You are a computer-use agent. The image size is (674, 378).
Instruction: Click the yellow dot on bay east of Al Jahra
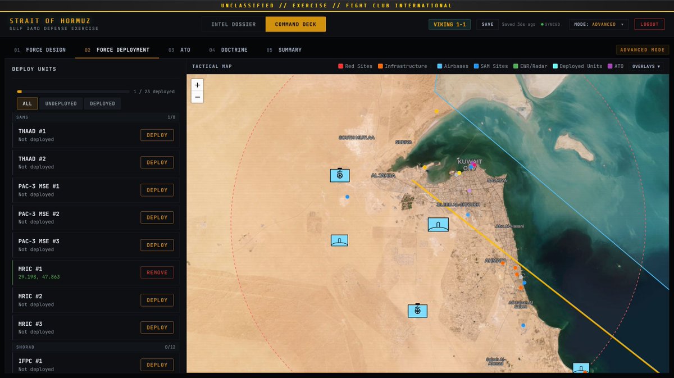coord(425,167)
